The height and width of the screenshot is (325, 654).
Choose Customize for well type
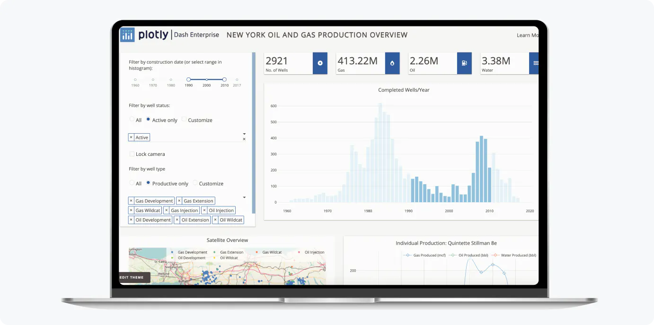[195, 183]
